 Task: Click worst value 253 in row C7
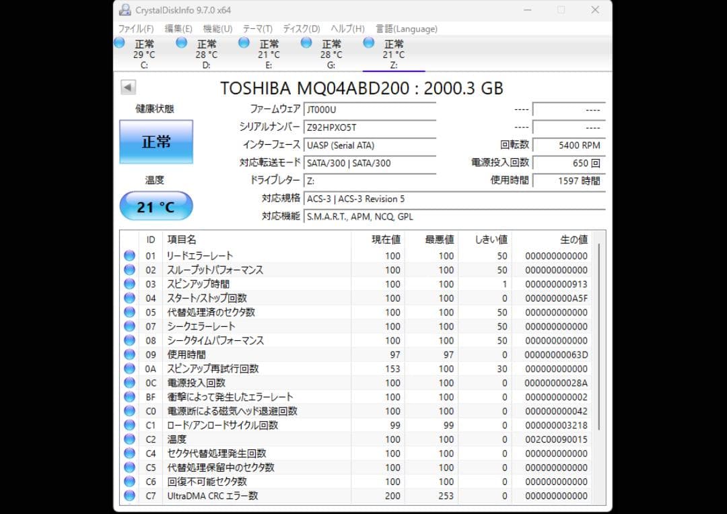tap(446, 495)
